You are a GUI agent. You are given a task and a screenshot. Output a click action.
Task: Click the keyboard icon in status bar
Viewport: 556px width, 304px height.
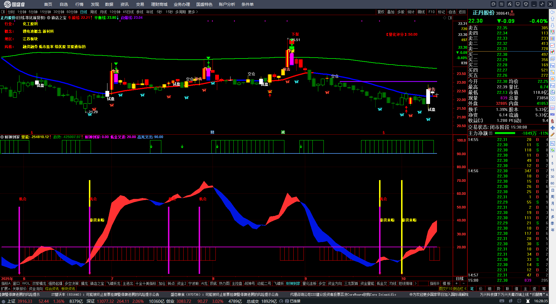(x=502, y=301)
